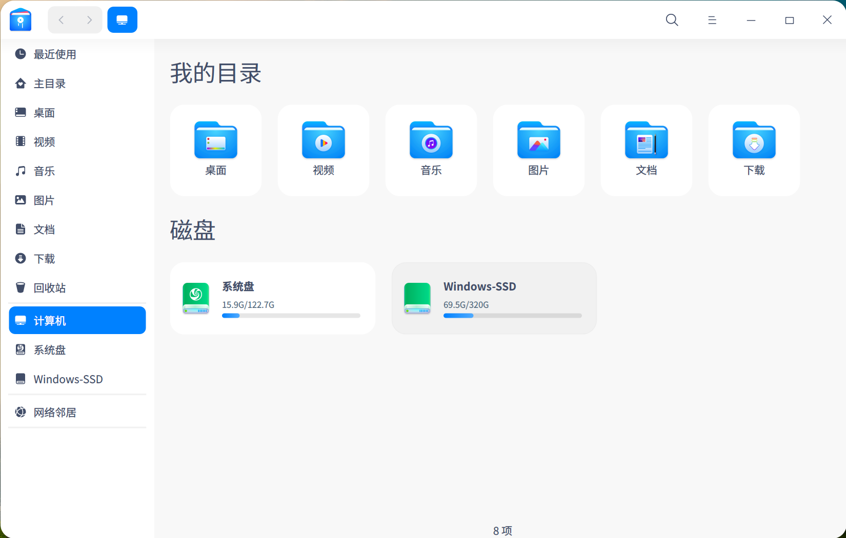Open Windows-SSD from the sidebar

pyautogui.click(x=68, y=379)
